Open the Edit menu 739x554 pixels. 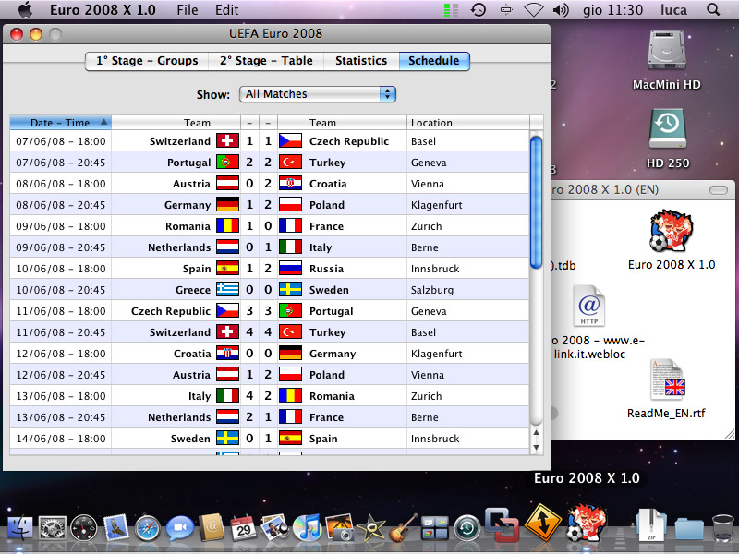pos(226,10)
